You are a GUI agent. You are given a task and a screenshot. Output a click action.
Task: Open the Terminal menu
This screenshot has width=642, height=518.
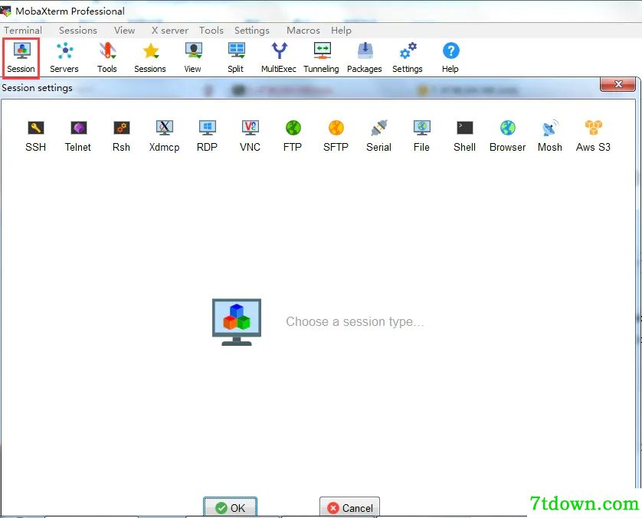23,31
